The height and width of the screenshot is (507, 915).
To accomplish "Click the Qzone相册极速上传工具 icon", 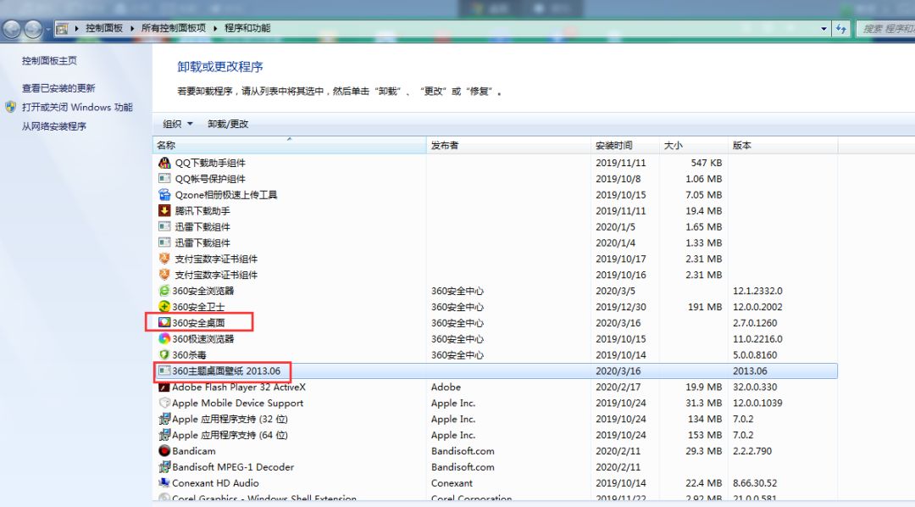I will point(163,194).
